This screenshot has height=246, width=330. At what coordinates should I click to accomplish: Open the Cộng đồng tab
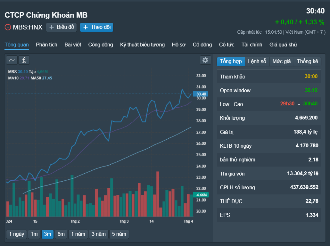101,45
